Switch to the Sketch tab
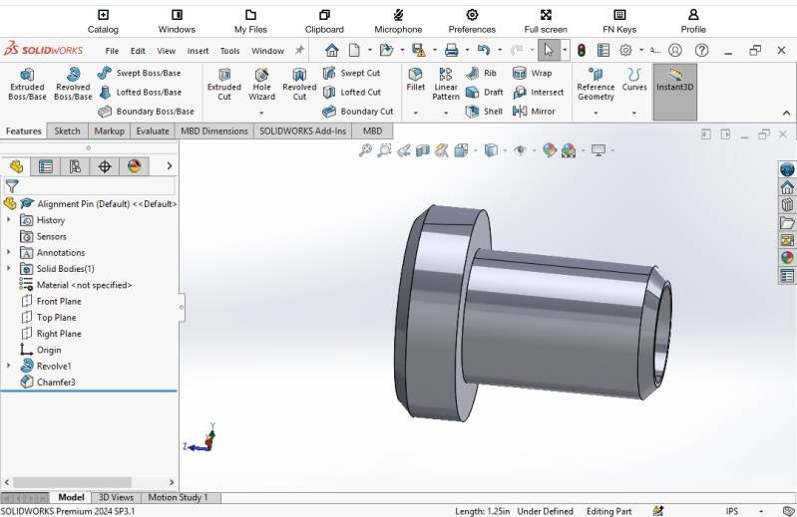Viewport: 797px width, 517px height. point(67,131)
